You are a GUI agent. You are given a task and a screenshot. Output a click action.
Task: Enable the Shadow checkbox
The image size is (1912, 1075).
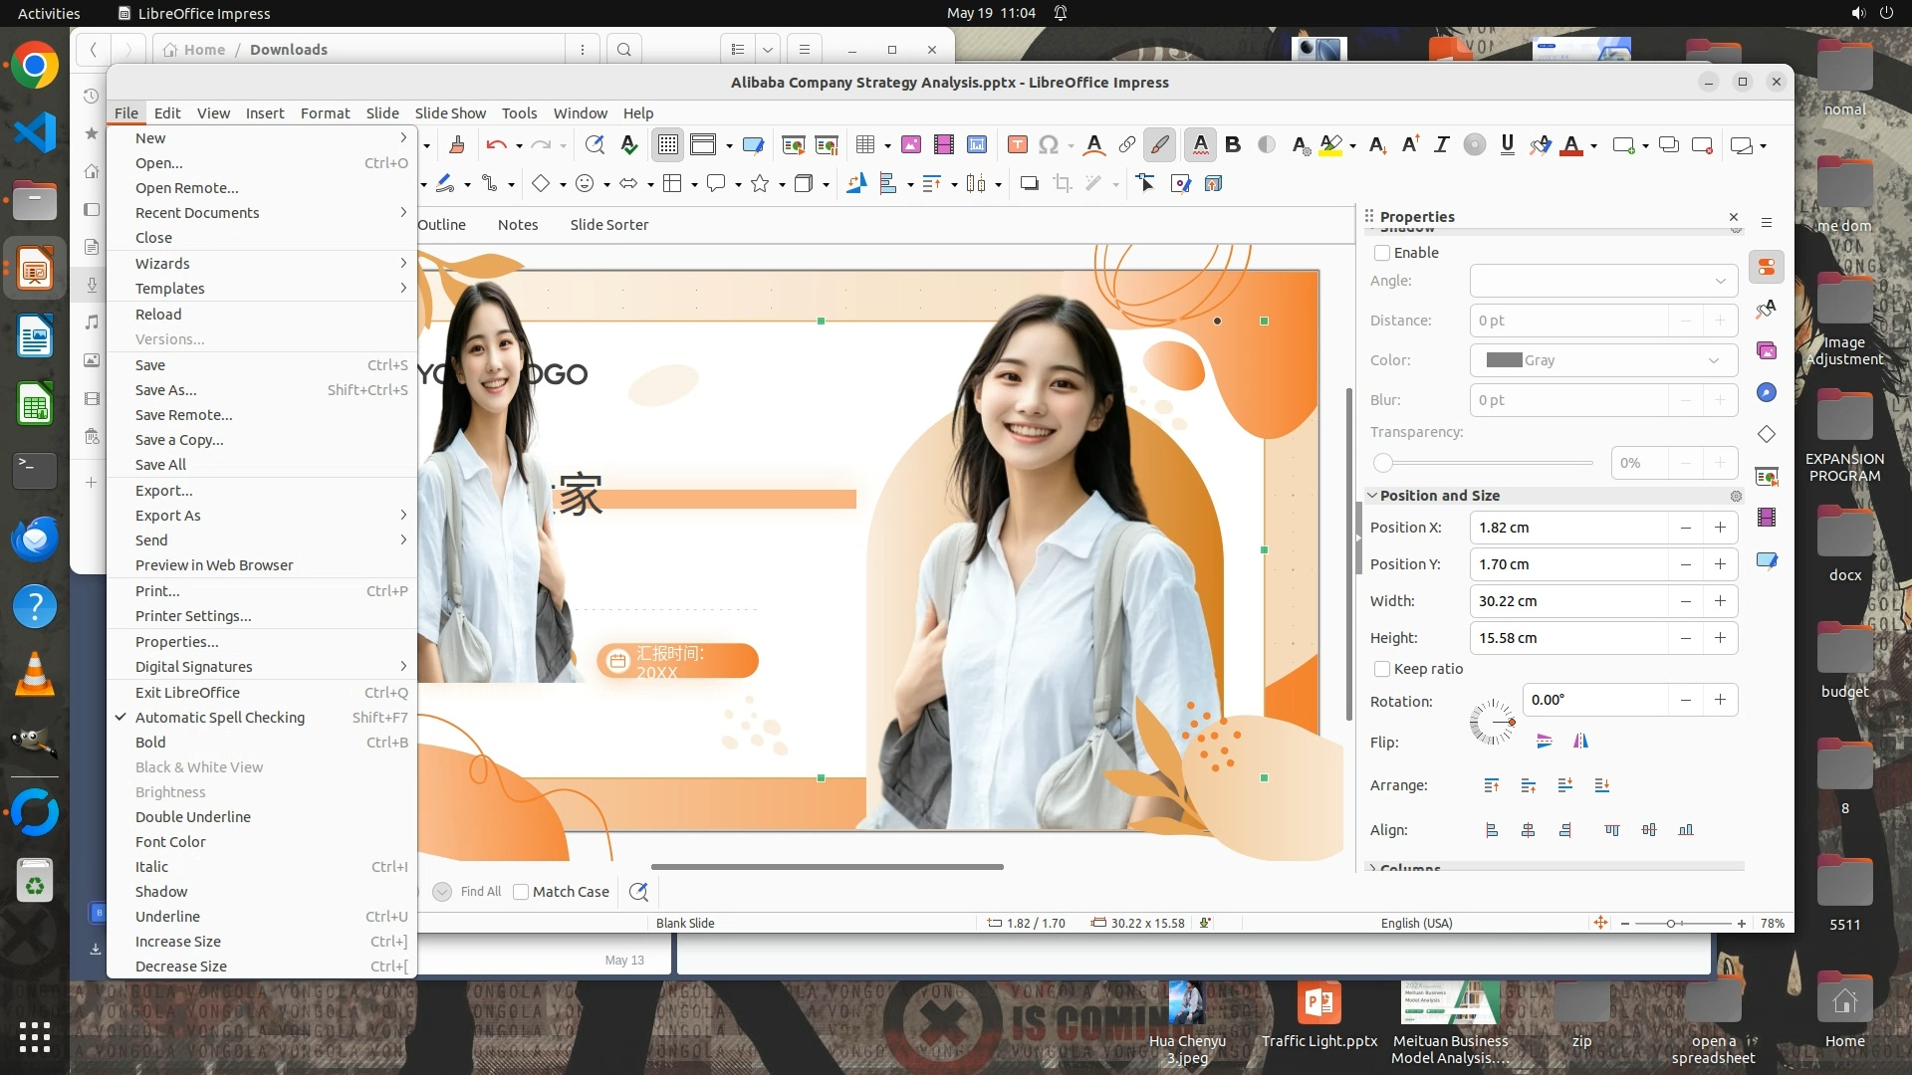(1382, 253)
